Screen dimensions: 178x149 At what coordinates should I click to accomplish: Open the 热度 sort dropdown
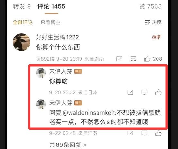[153, 22]
